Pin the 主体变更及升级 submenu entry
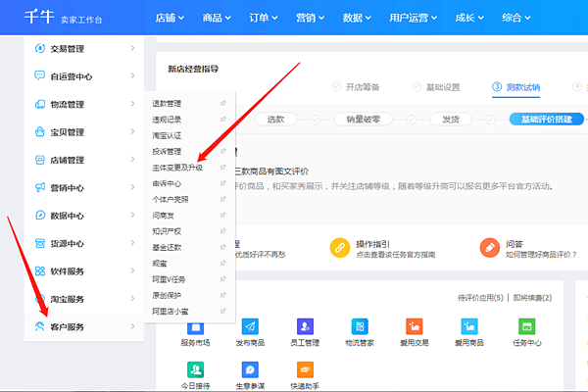This screenshot has width=588, height=392. [x=223, y=168]
